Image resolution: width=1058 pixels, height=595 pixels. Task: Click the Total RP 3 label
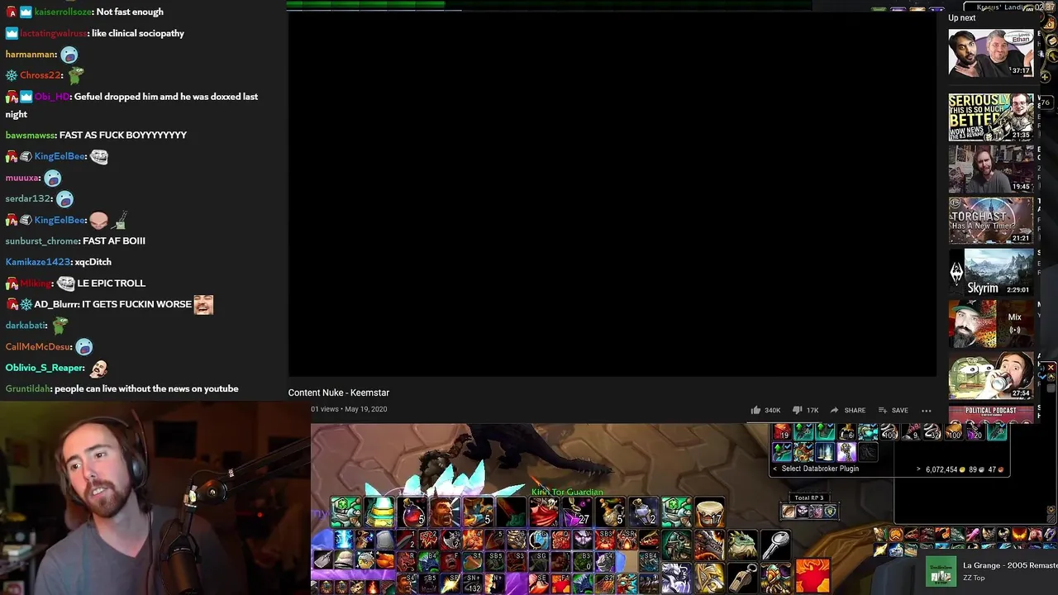[808, 498]
